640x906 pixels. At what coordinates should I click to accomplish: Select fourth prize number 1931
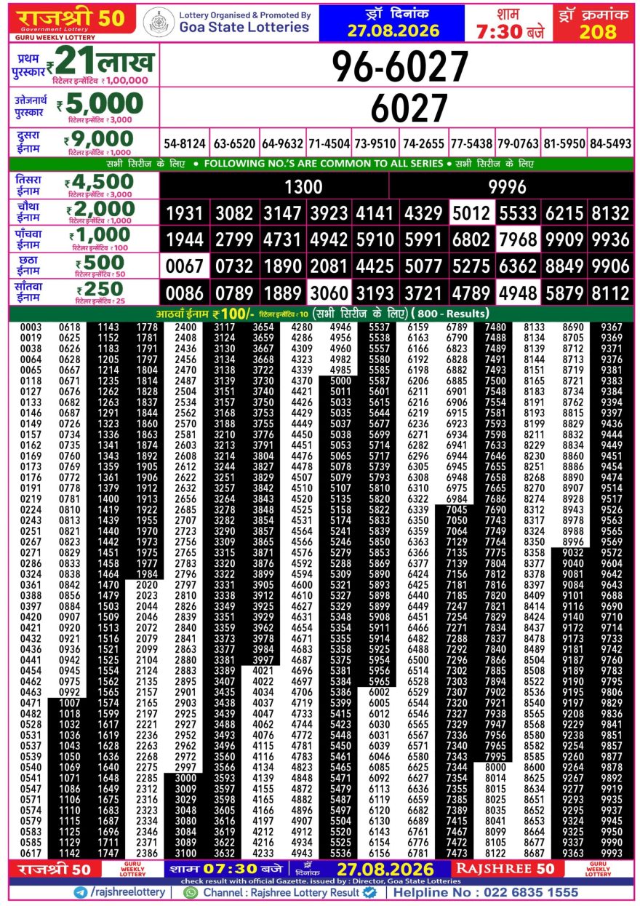click(x=185, y=213)
